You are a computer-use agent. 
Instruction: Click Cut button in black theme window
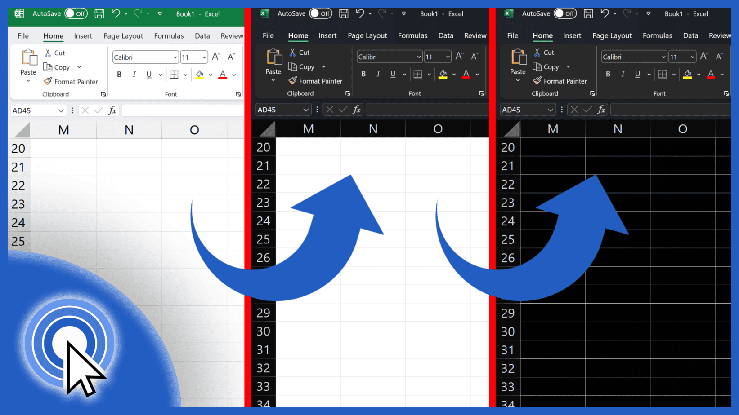click(x=544, y=53)
